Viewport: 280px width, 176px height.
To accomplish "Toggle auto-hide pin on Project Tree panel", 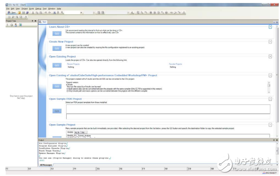I will click(x=32, y=21).
